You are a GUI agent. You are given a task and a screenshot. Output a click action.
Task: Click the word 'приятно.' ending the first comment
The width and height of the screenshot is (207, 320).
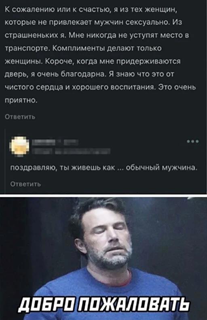click(21, 100)
